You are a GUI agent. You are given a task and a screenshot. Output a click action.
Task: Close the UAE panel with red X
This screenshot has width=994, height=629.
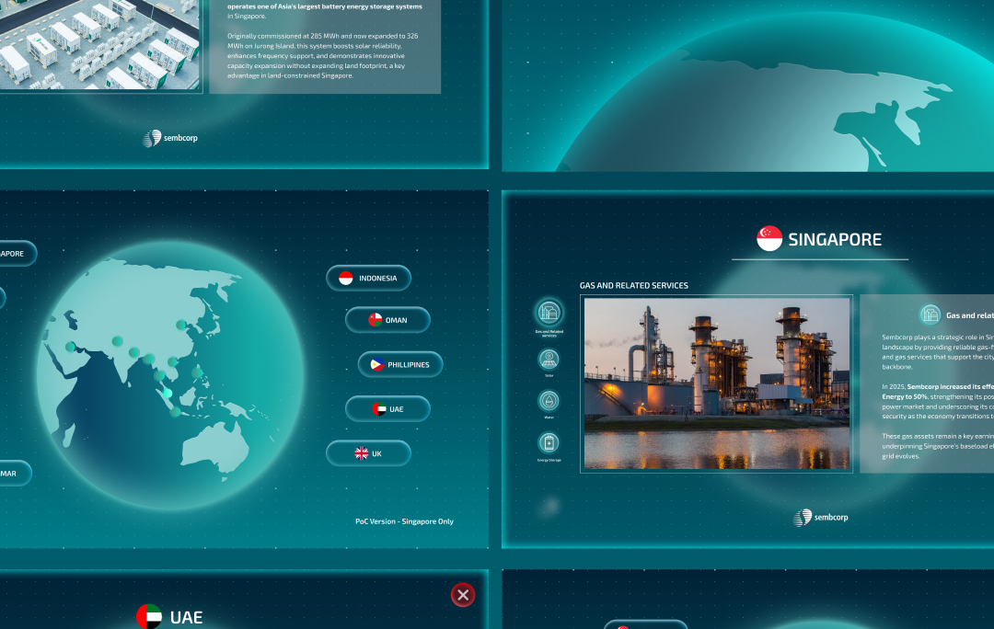tap(463, 595)
